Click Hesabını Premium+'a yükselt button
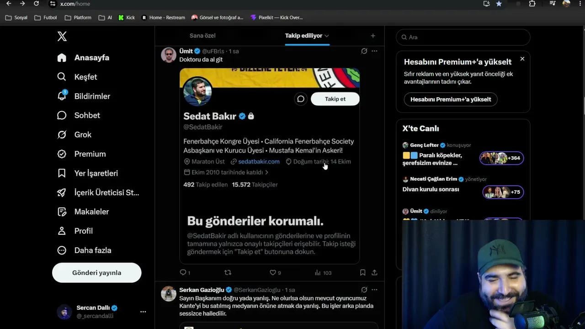The image size is (585, 329). [451, 99]
